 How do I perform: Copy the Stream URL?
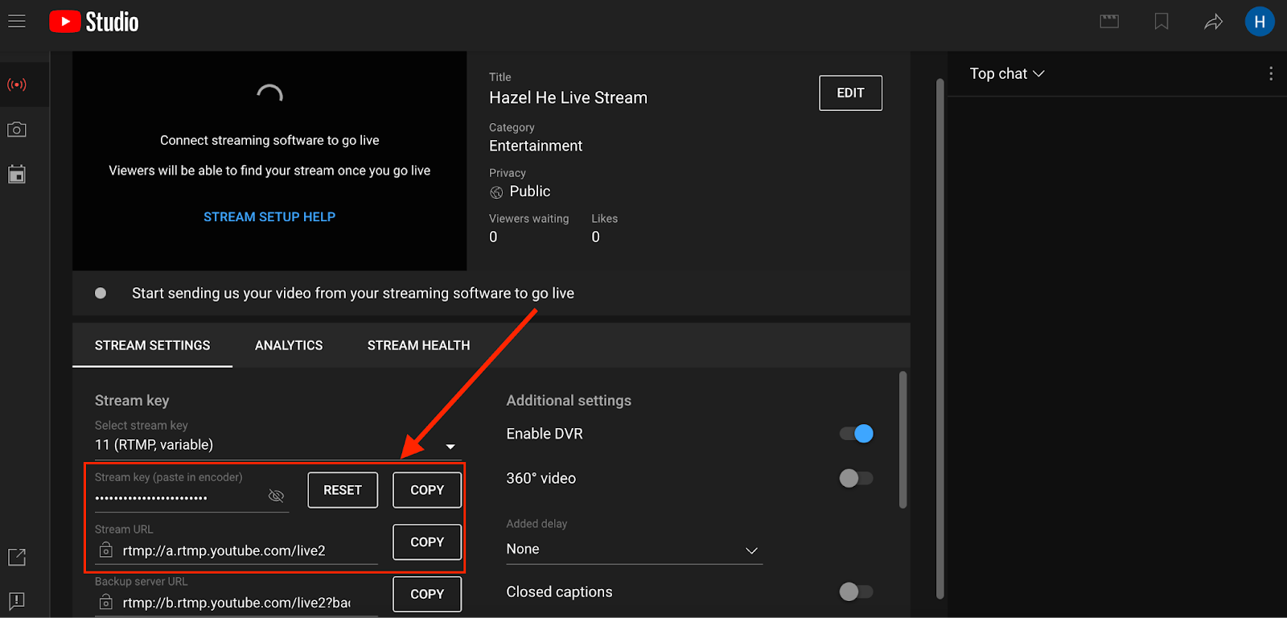pos(427,542)
